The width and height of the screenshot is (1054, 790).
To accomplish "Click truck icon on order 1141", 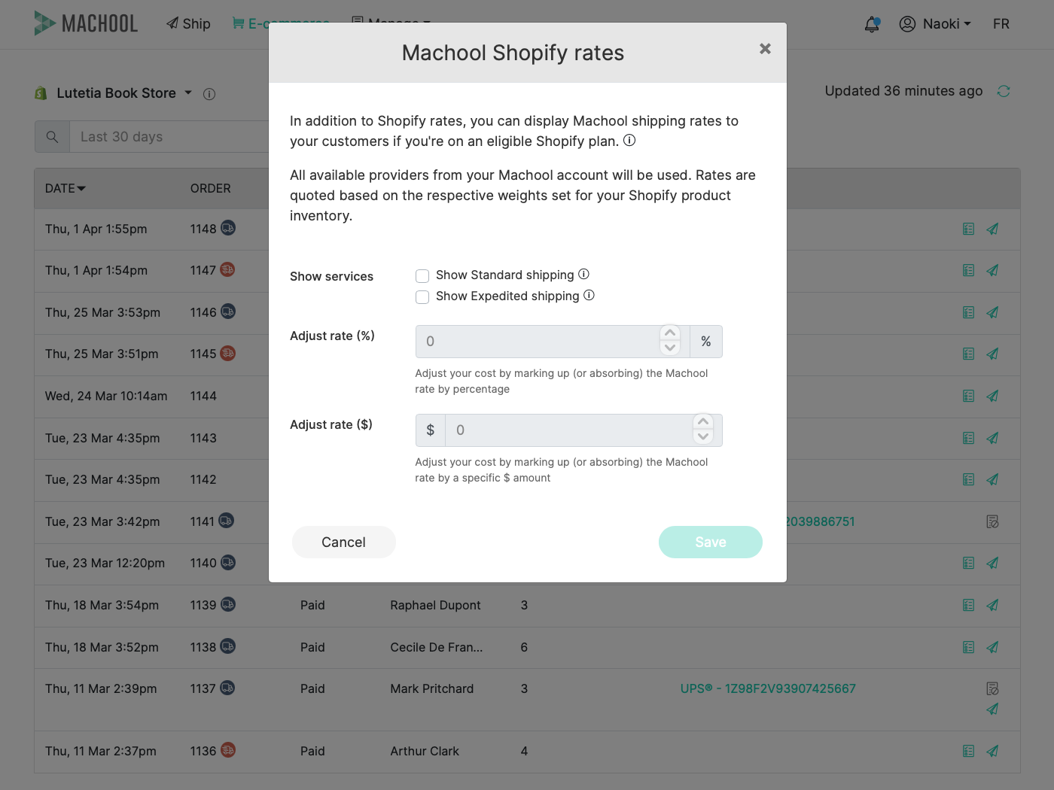I will pos(227,521).
